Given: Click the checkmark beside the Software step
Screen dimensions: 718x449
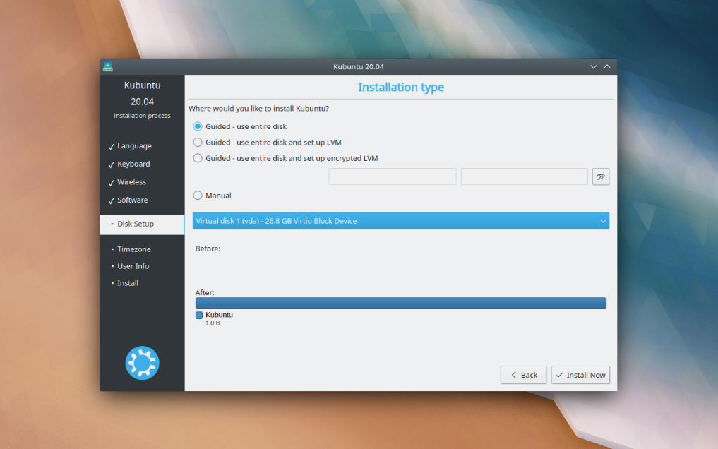Looking at the screenshot, I should click(x=112, y=200).
